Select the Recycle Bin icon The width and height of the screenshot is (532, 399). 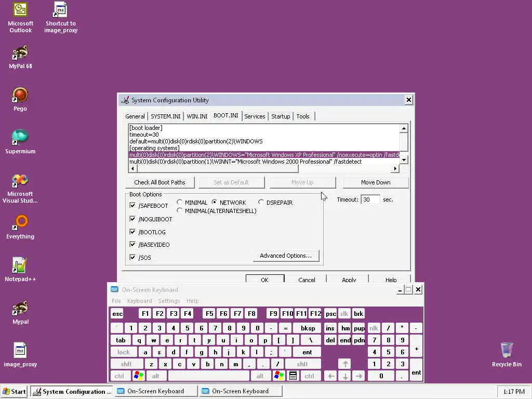(507, 355)
